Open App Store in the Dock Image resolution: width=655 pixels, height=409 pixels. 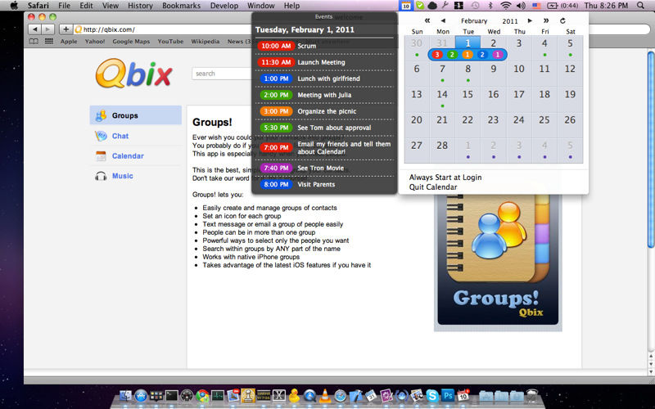tap(141, 395)
